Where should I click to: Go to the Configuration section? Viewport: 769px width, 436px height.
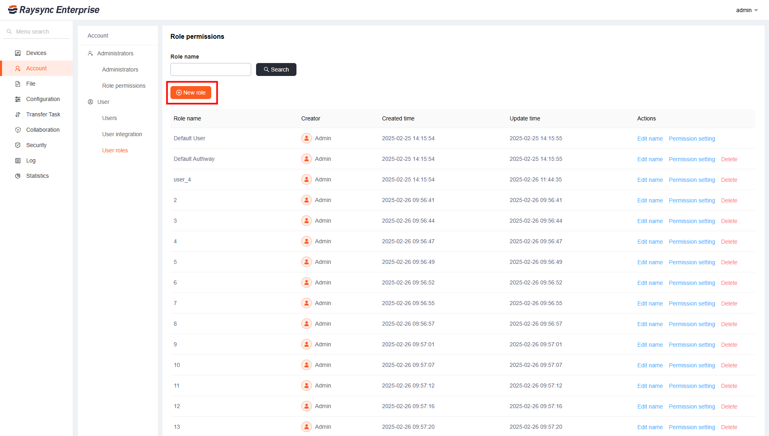click(x=36, y=99)
